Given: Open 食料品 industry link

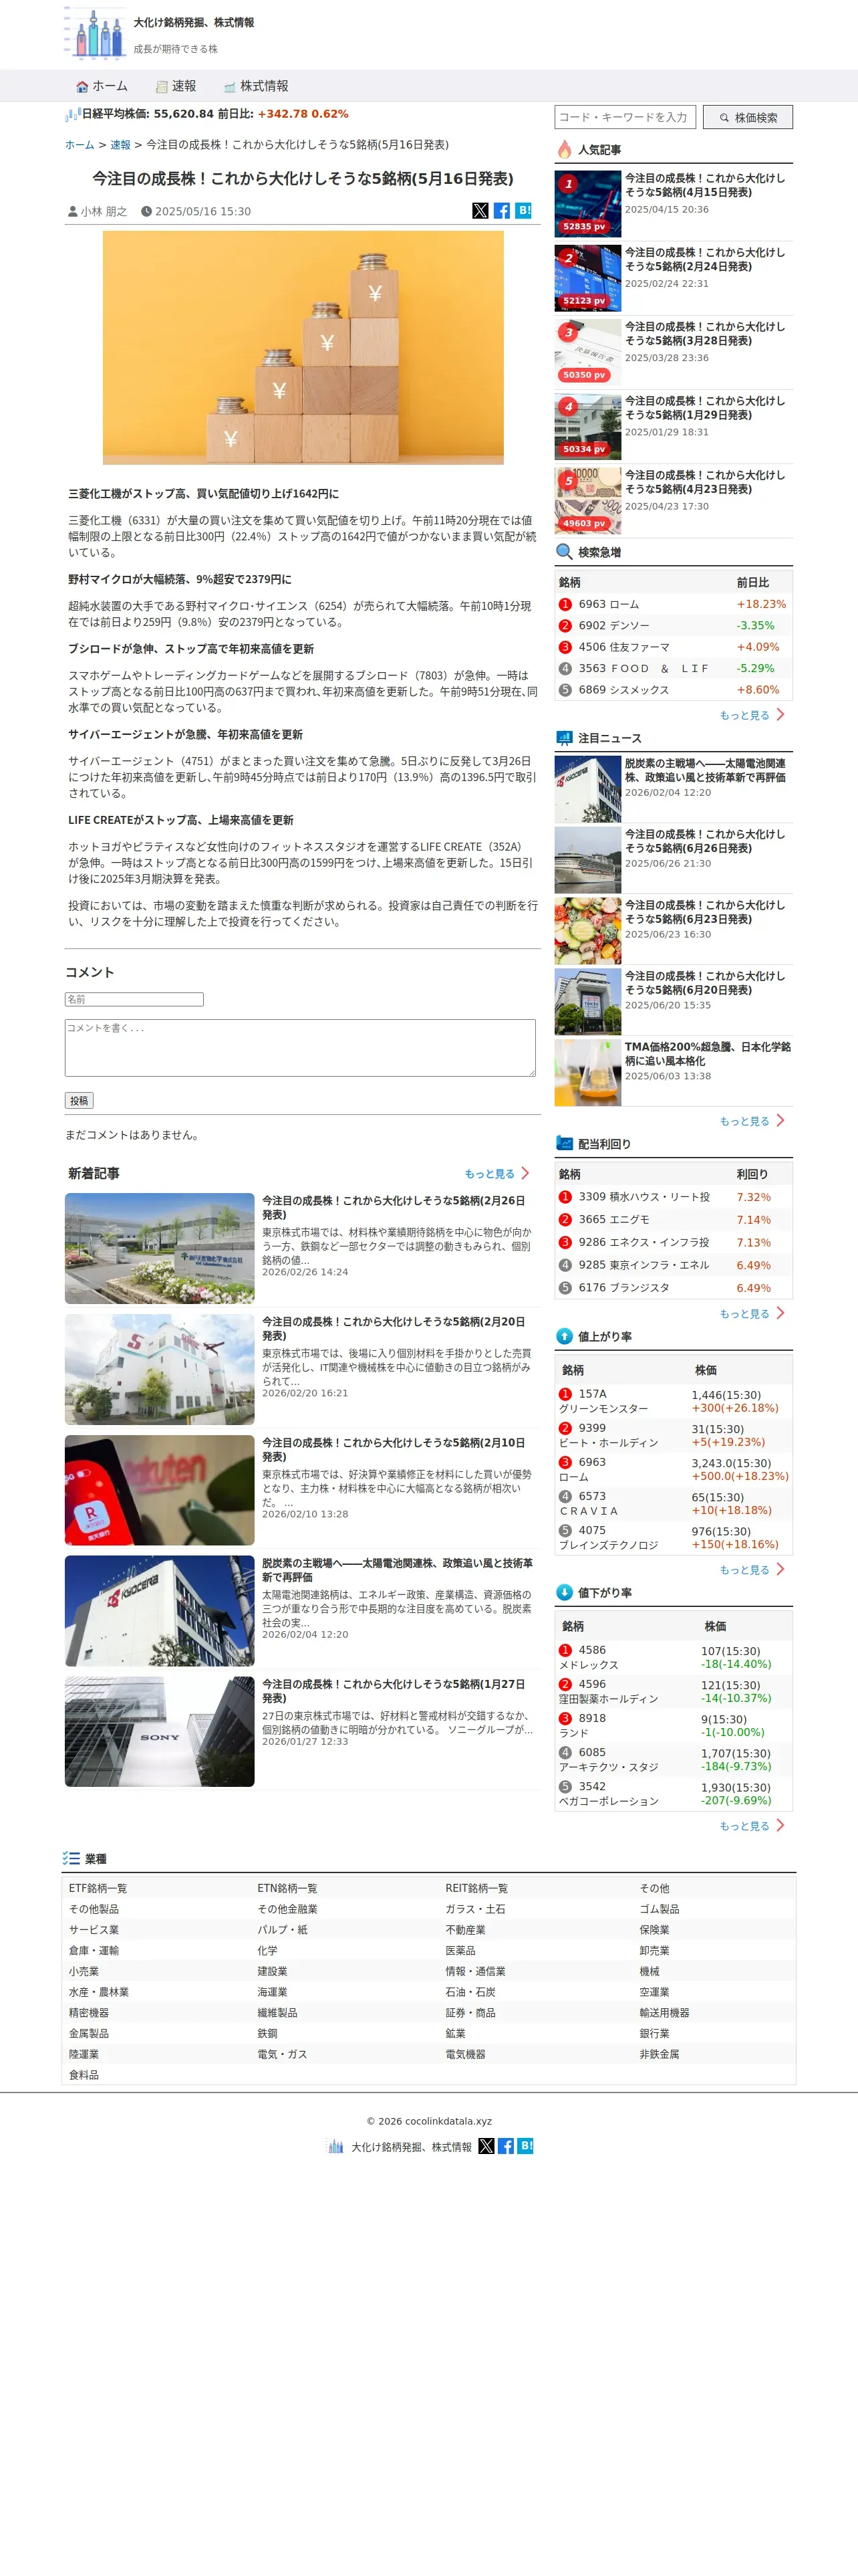Looking at the screenshot, I should click(x=84, y=2075).
